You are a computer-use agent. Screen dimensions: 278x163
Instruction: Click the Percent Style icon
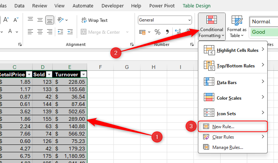(158, 32)
